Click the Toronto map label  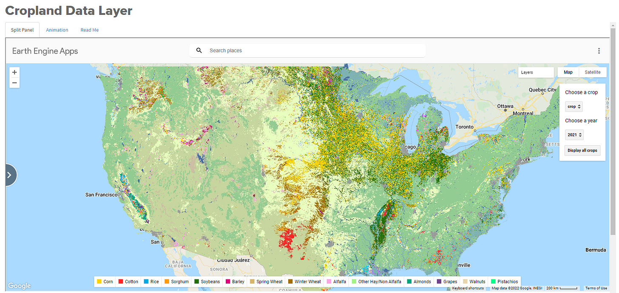tap(464, 127)
